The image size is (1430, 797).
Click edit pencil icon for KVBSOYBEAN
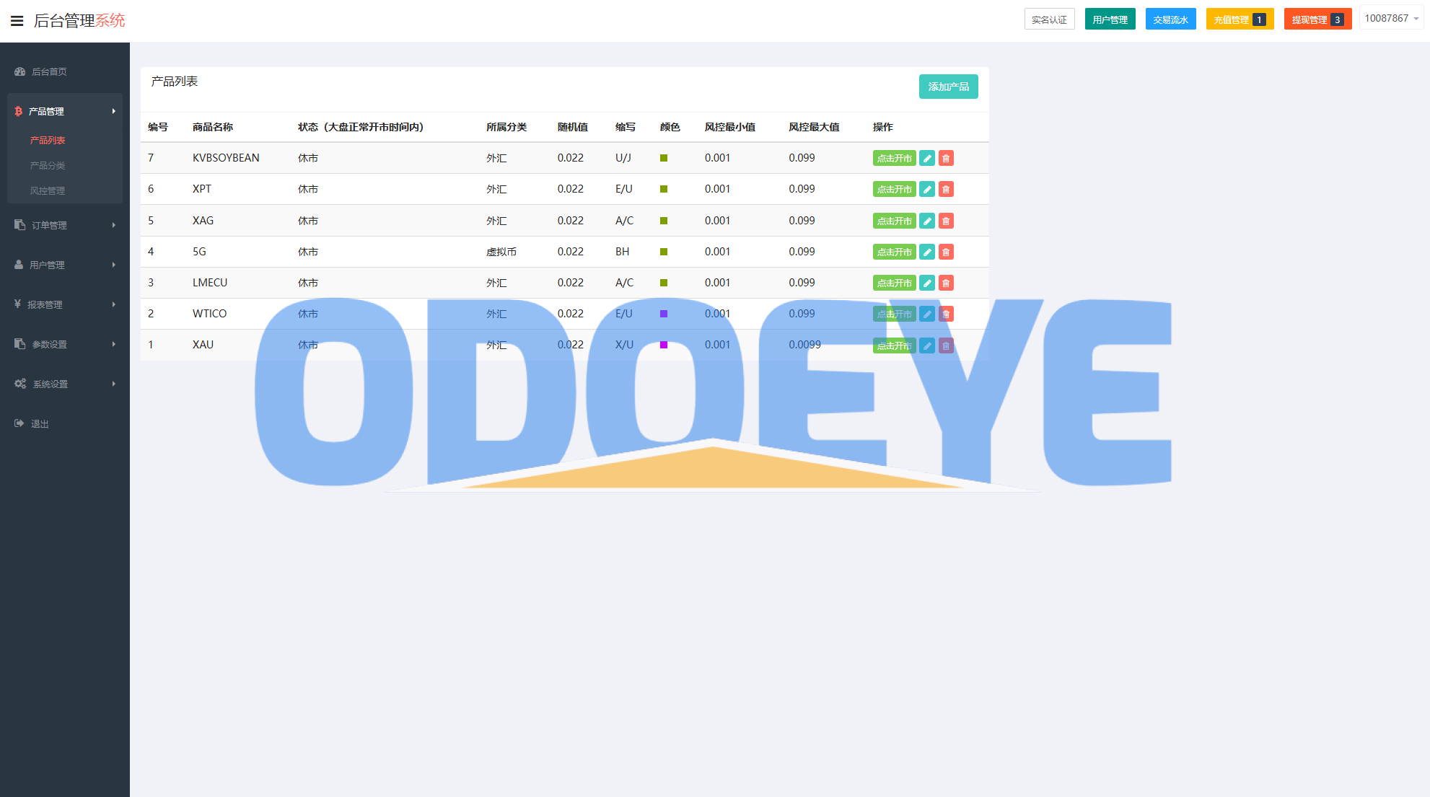coord(927,158)
